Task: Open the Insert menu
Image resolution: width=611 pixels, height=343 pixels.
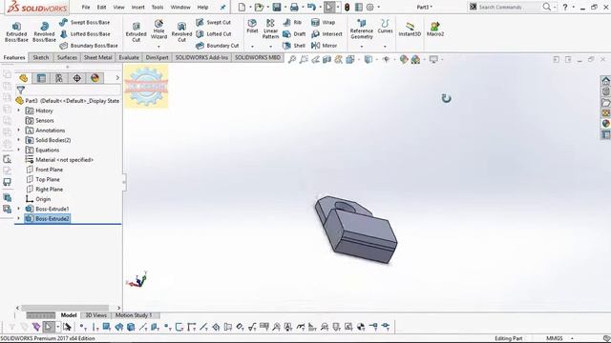Action: point(137,7)
